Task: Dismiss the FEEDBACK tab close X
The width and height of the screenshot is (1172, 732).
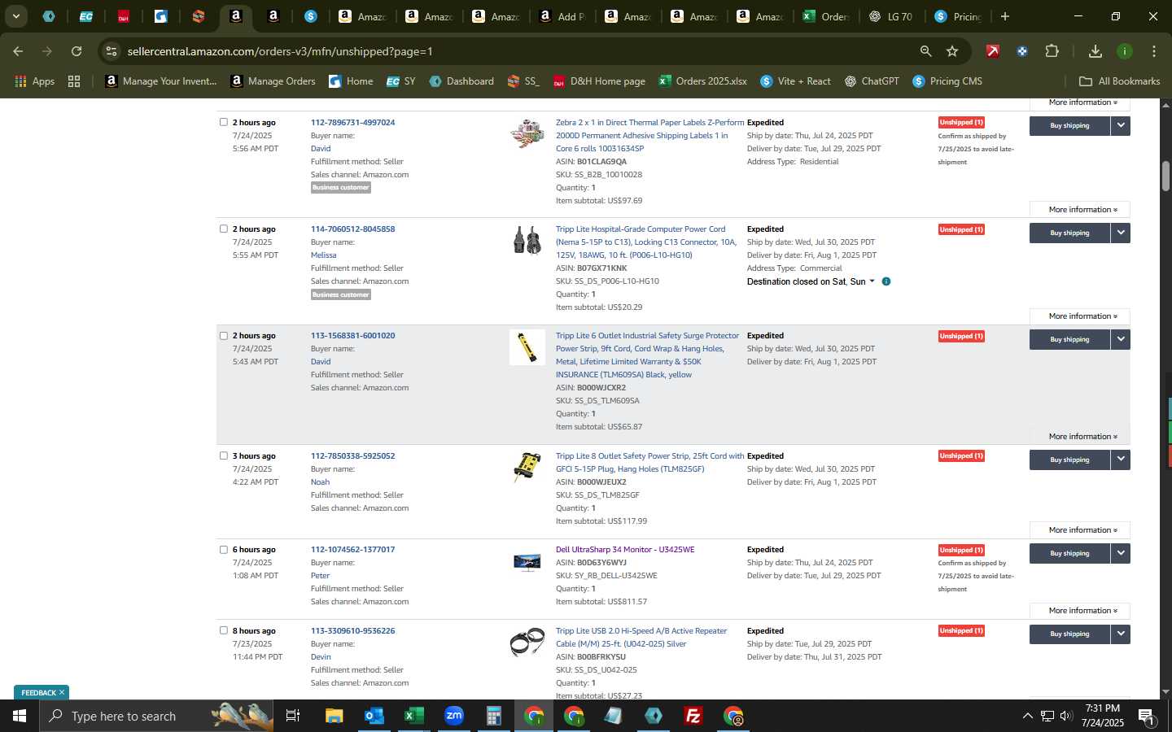Action: [x=61, y=693]
